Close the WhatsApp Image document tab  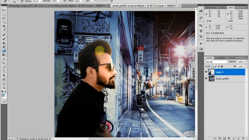tap(109, 6)
